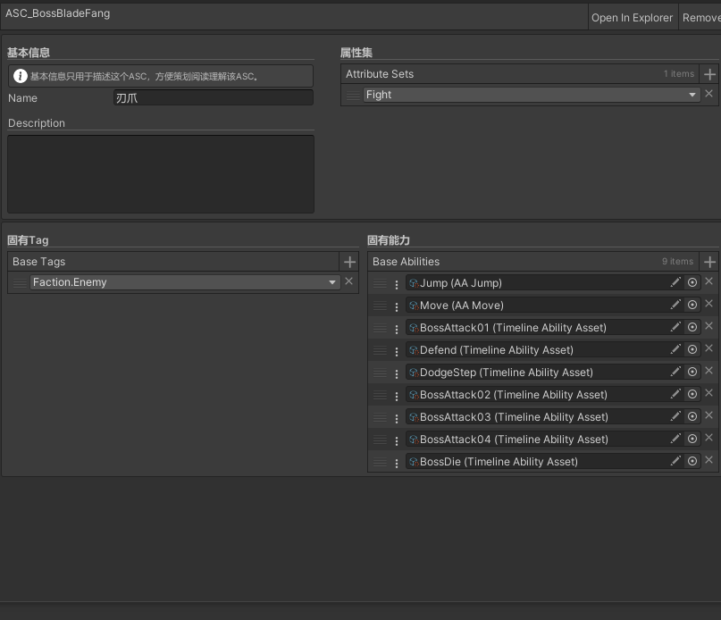This screenshot has width=721, height=620.
Task: Click the Name input field
Action: 213,97
